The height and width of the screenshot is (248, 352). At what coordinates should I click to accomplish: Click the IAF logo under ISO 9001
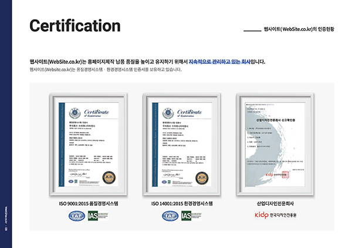(x=77, y=216)
